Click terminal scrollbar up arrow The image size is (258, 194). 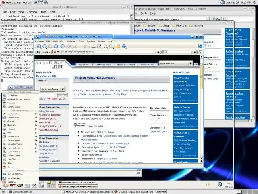pos(132,16)
